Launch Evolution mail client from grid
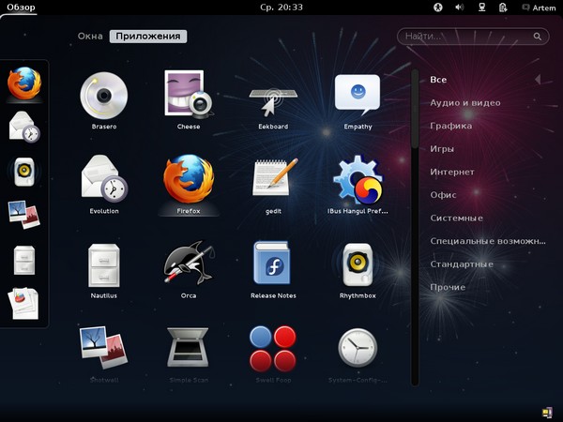 [x=103, y=178]
